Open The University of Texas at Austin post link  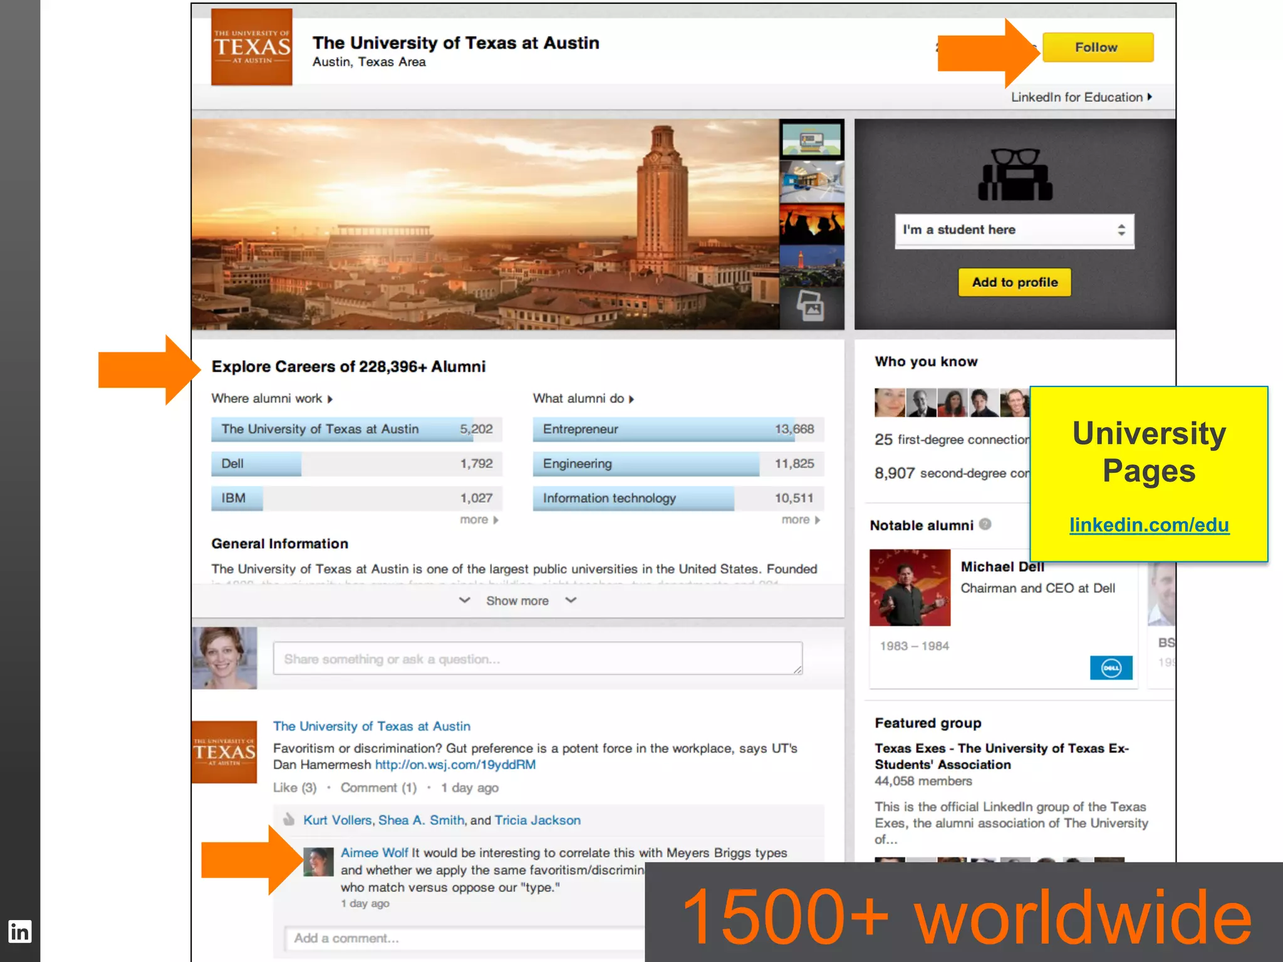pos(371,727)
